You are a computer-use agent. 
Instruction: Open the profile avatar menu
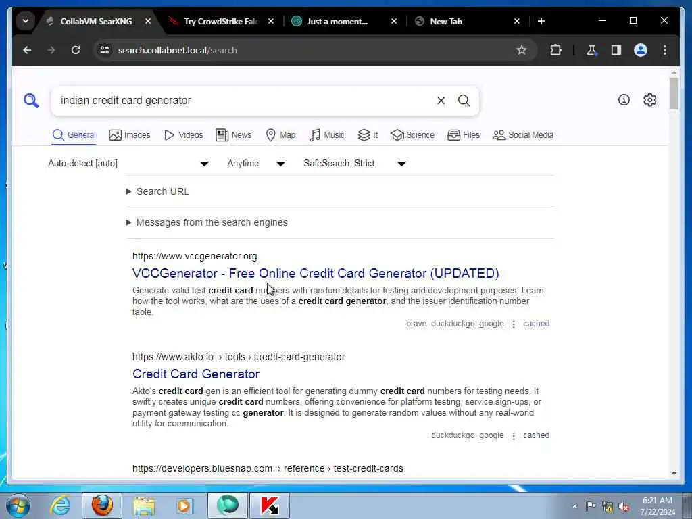pos(641,50)
